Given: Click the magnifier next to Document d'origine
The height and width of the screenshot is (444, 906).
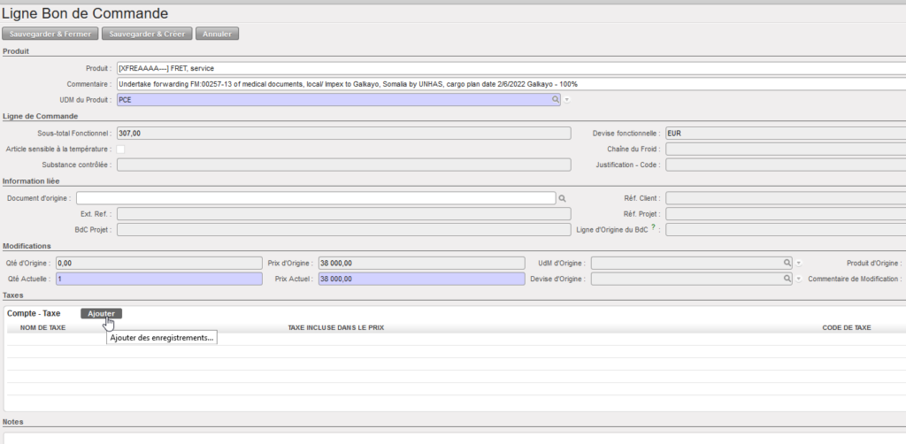Looking at the screenshot, I should pyautogui.click(x=561, y=199).
